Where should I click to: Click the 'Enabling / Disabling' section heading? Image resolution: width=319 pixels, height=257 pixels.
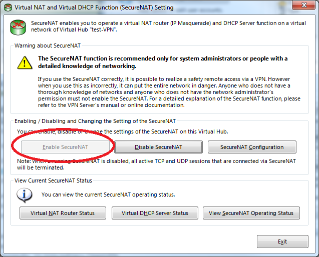tap(95, 121)
